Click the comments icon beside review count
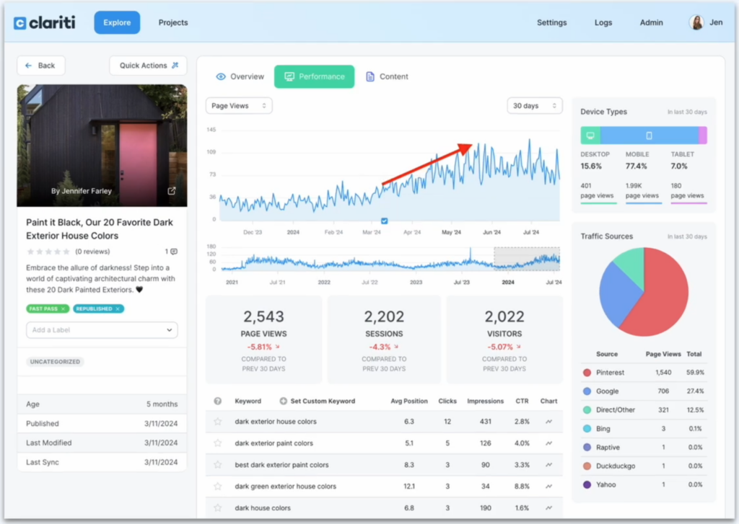 click(173, 252)
